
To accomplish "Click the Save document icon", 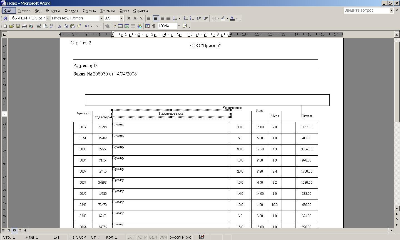I will (18, 26).
